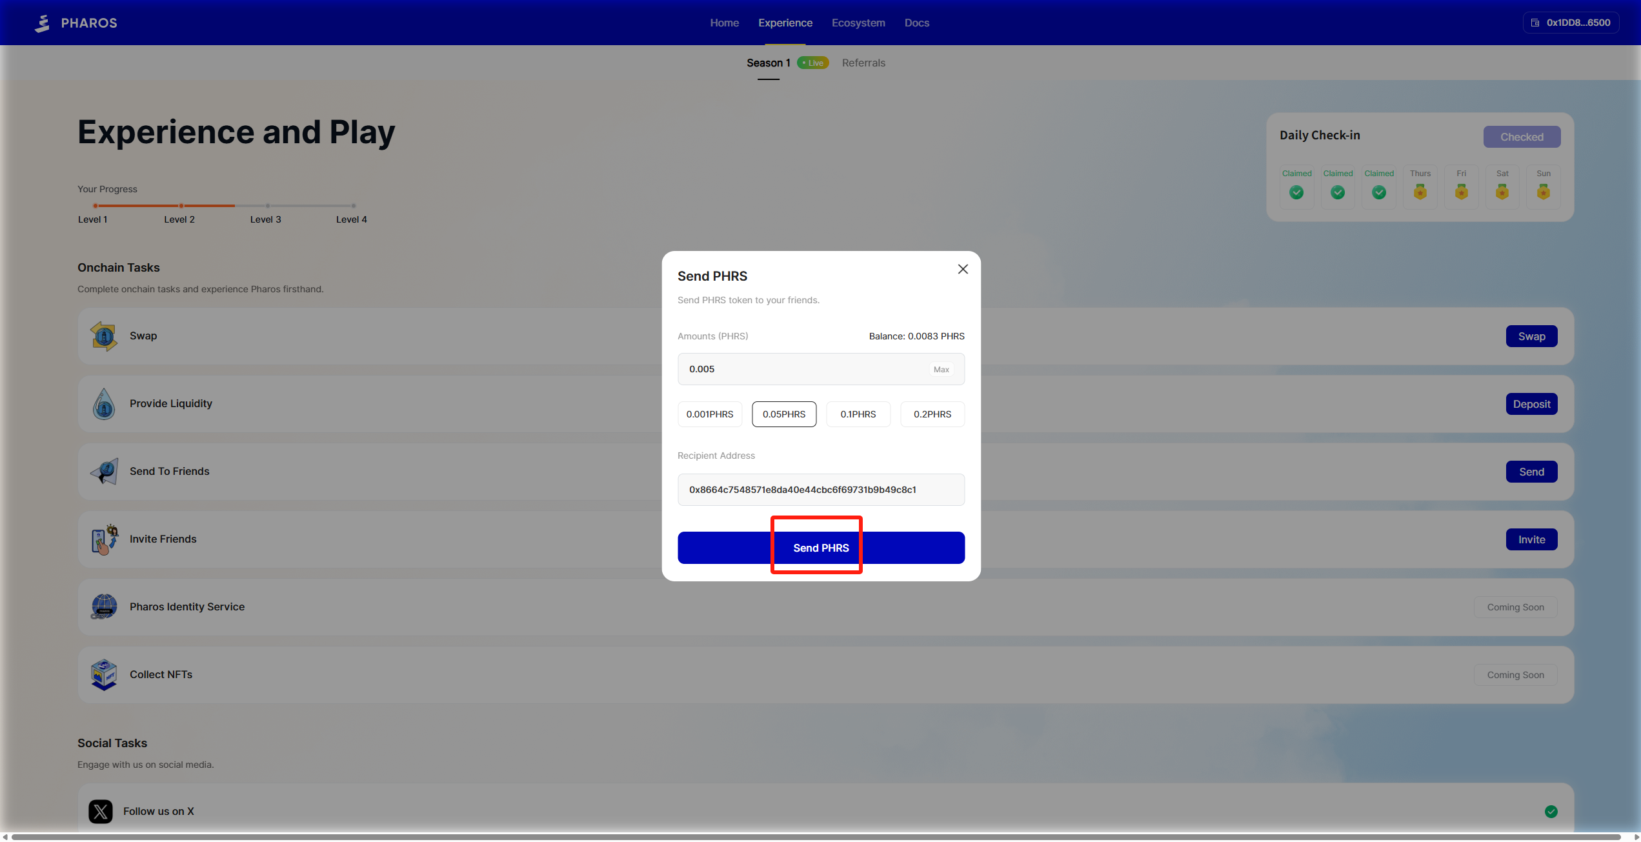This screenshot has width=1641, height=842.
Task: Click the Send To Friends paper plane icon
Action: pos(104,472)
